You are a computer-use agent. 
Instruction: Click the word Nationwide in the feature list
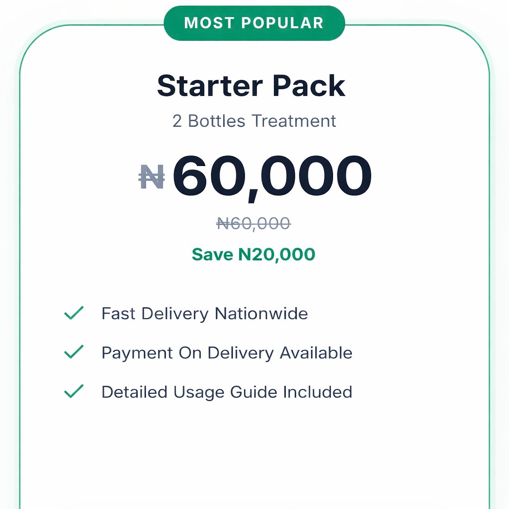[261, 314]
